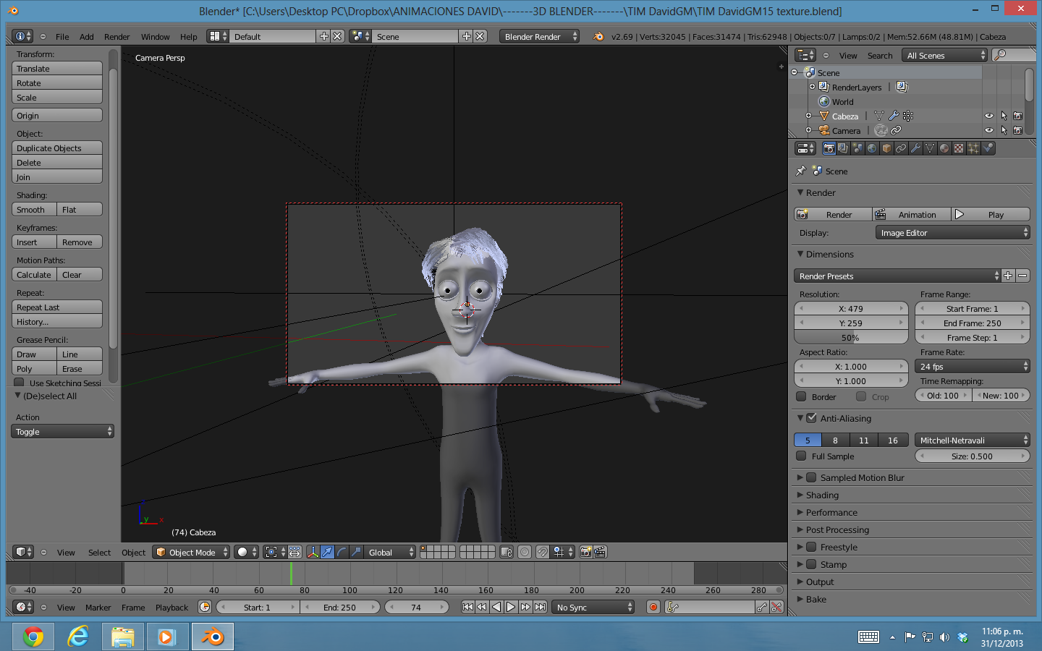Click the lock camera layers icon in viewport header
Screen dimensions: 1042x651
pos(507,552)
